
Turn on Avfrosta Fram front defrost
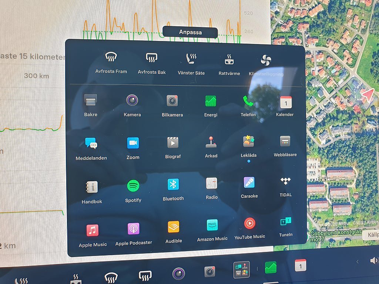[x=111, y=57]
